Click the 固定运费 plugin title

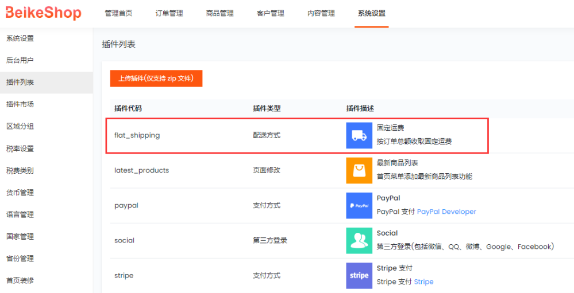point(391,128)
